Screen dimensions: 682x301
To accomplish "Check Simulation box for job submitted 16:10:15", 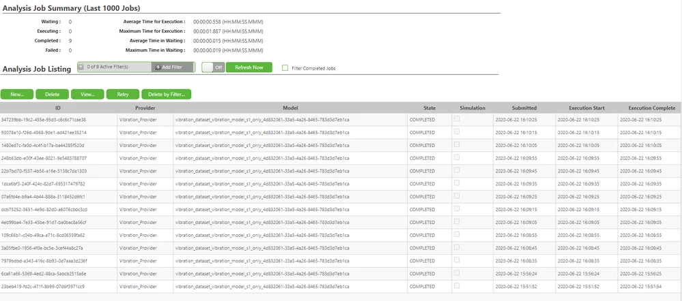I will click(457, 131).
